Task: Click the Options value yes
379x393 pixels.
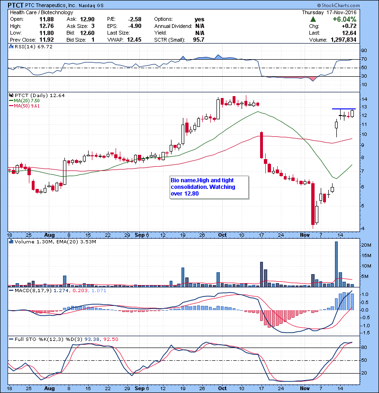Action: click(x=199, y=19)
